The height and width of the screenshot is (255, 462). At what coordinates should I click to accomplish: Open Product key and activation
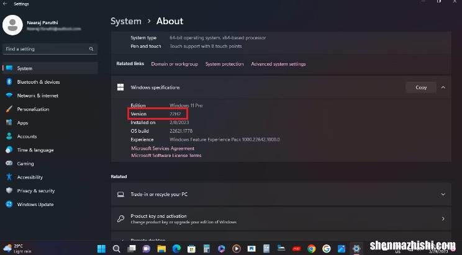point(281,219)
